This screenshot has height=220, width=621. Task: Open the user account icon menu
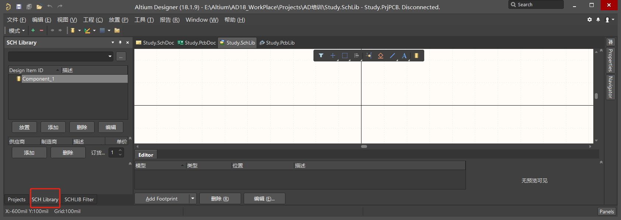(610, 19)
